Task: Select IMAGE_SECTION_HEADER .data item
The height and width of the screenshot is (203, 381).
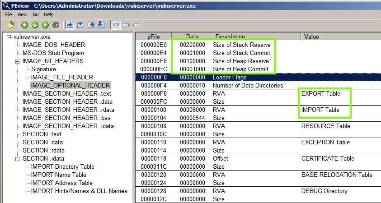Action: coord(67,101)
